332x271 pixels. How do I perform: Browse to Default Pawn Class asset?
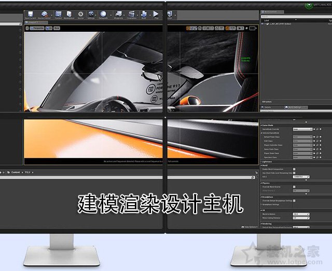317,137
